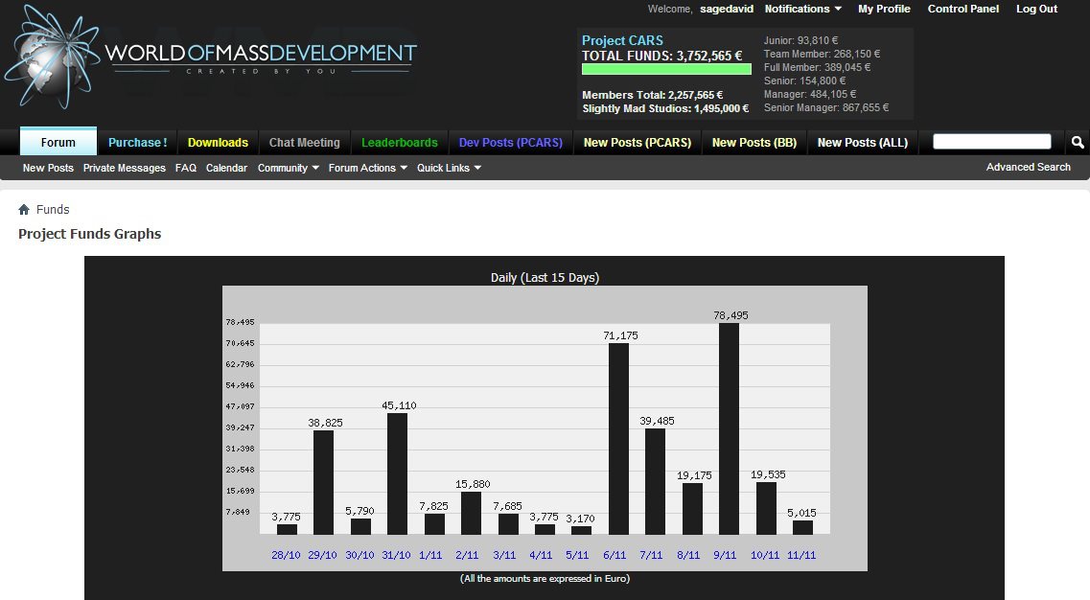Select the Leaderboards tab
The height and width of the screenshot is (600, 1090).
click(x=400, y=143)
